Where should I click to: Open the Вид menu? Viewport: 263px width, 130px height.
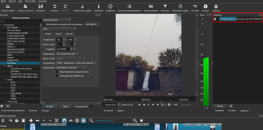(x=20, y=1)
